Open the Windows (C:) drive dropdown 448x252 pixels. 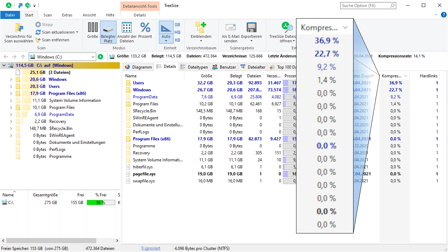tap(93, 57)
